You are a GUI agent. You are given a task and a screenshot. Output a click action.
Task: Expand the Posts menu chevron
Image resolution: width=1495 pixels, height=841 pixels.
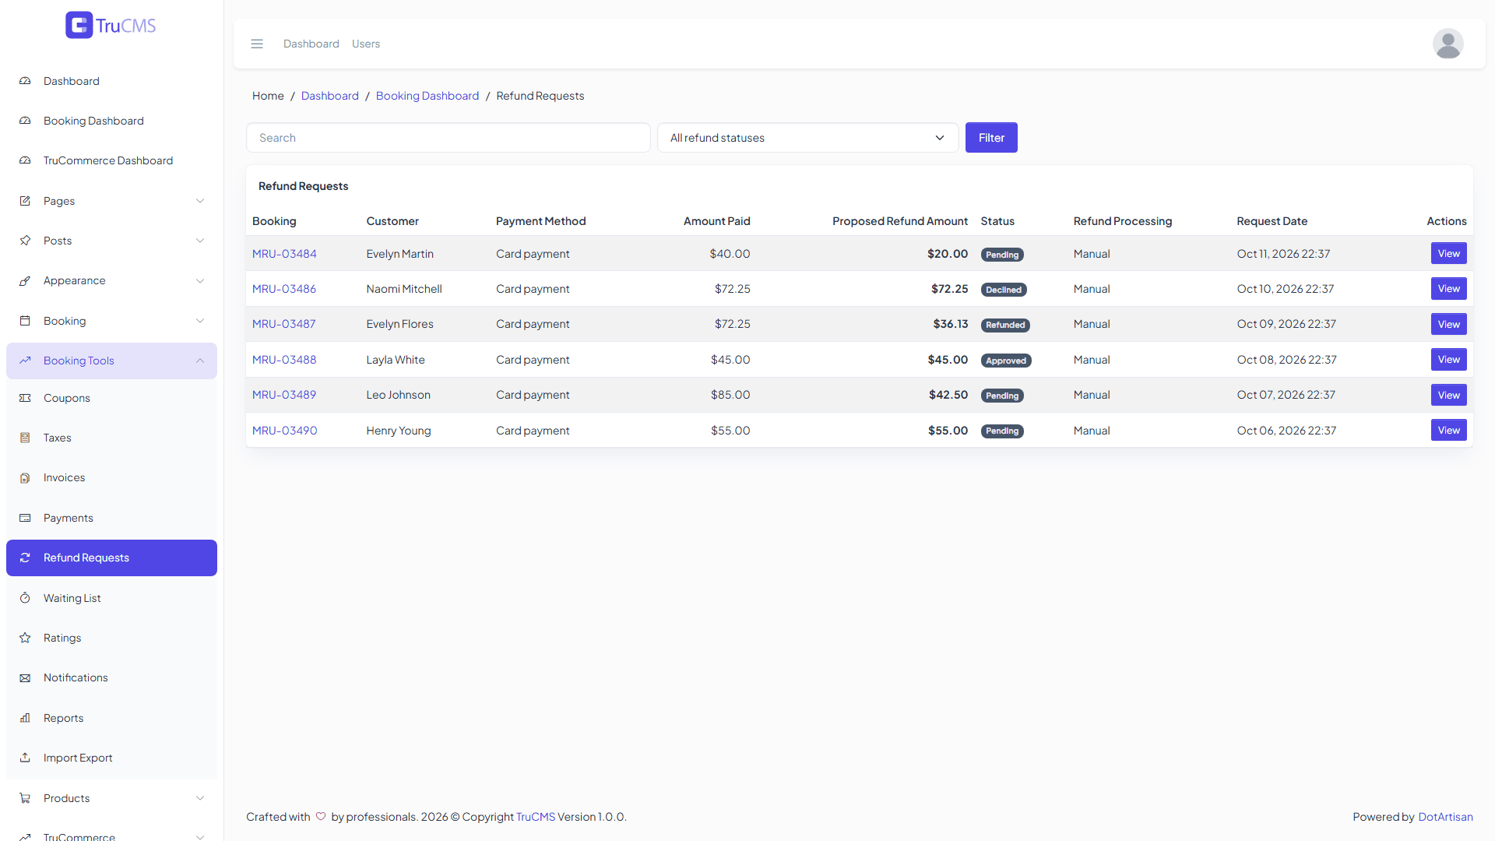[200, 241]
